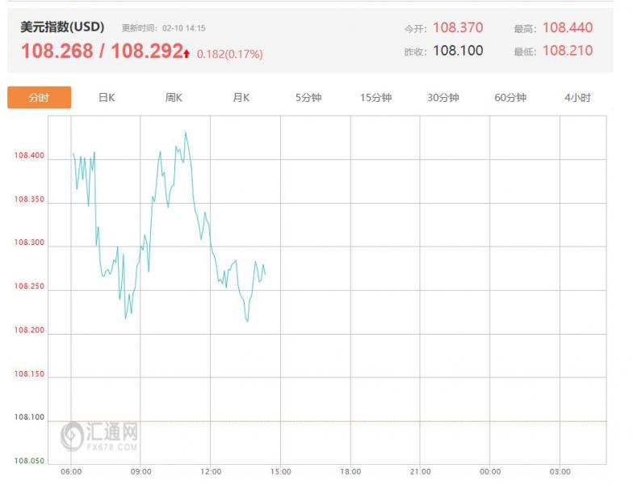Open the 周K chart tab

pyautogui.click(x=174, y=98)
